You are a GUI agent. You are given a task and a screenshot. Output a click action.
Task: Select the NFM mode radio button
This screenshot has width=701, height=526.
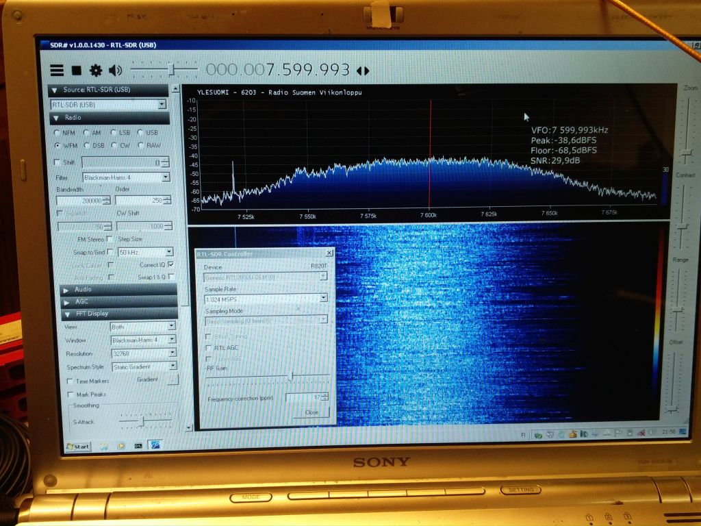57,133
